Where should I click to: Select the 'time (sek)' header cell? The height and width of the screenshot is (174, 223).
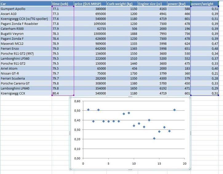pyautogui.click(x=63, y=4)
